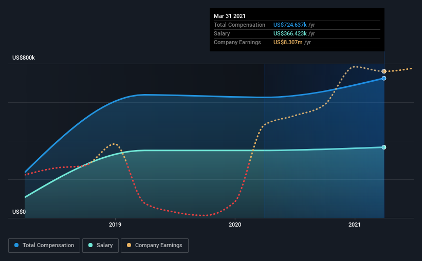Viewport: 422px width, 261px height.
Task: Toggle the Company Earnings legend button
Action: (x=155, y=246)
